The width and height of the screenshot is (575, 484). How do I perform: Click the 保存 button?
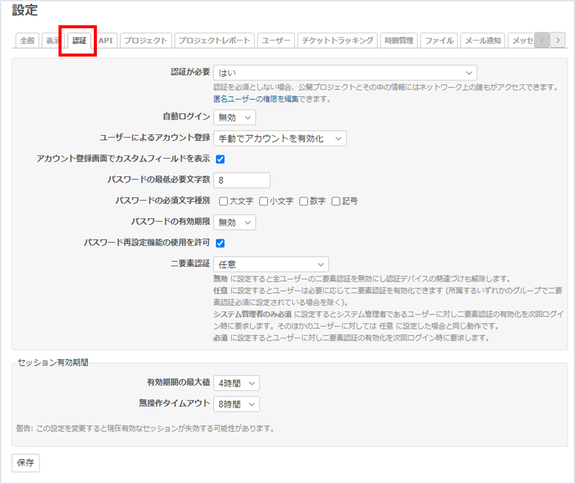pos(26,463)
